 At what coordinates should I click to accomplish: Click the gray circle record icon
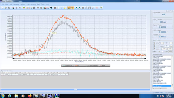[x=83, y=8]
